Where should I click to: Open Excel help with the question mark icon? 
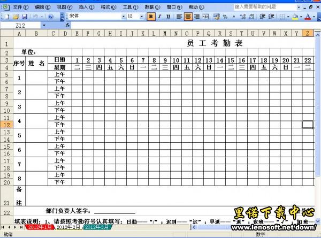coord(51,17)
